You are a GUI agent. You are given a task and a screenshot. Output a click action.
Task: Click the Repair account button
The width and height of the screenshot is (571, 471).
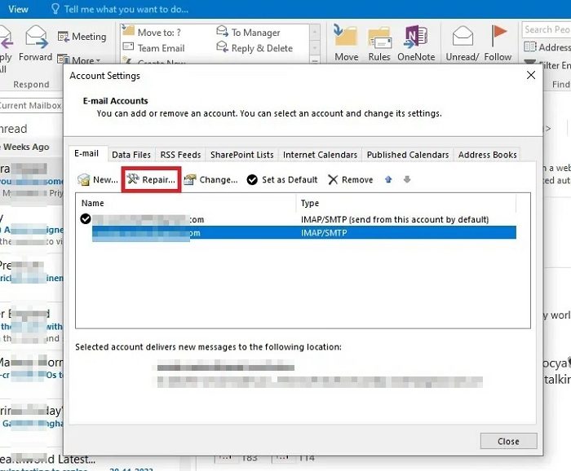pyautogui.click(x=152, y=179)
